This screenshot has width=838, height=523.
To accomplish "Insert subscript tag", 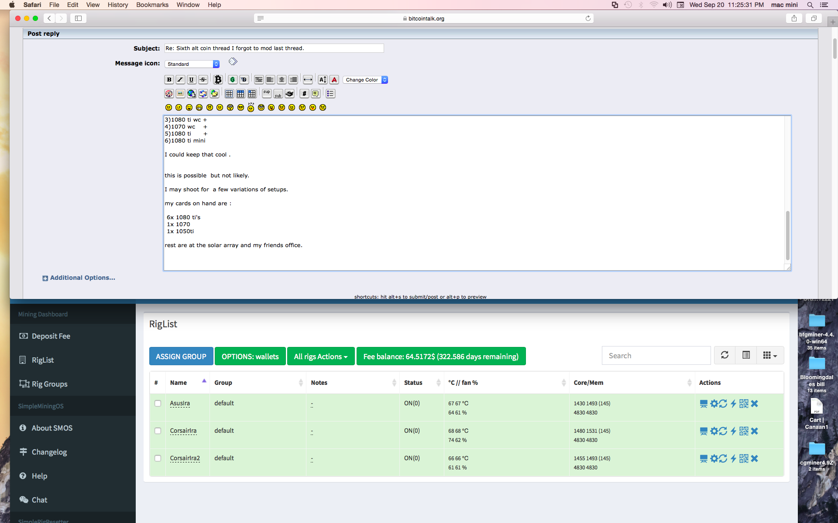I will (x=278, y=94).
